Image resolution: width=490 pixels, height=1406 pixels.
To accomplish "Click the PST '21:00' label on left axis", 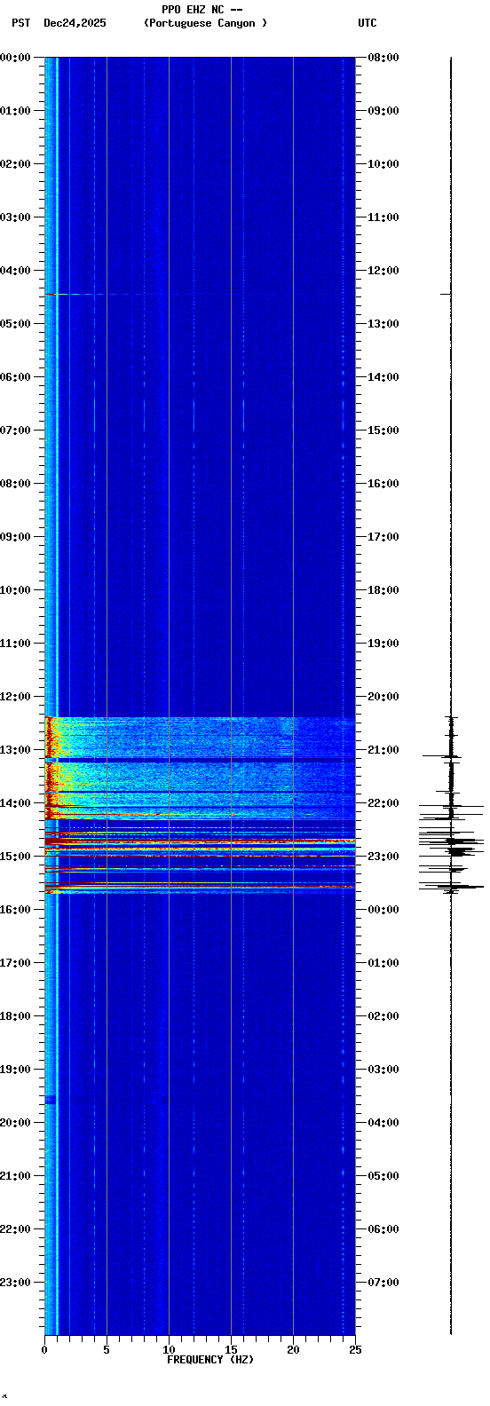I will coord(15,1176).
